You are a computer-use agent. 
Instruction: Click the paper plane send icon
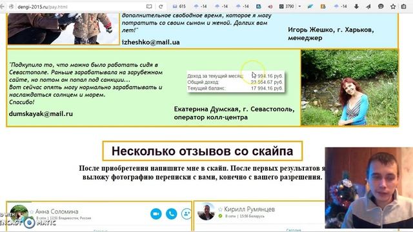368,6
